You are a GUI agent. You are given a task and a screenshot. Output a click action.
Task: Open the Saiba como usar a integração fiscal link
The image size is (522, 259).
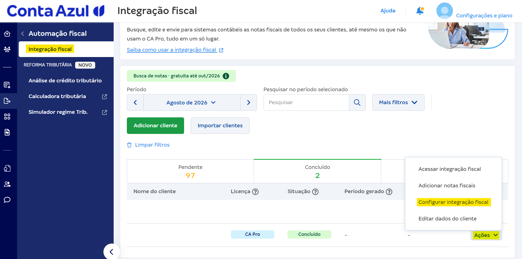175,50
